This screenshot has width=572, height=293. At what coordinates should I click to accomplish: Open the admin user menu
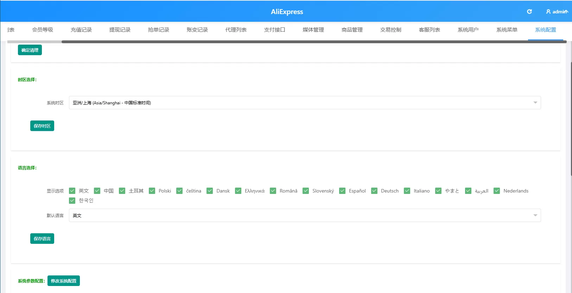(x=557, y=12)
